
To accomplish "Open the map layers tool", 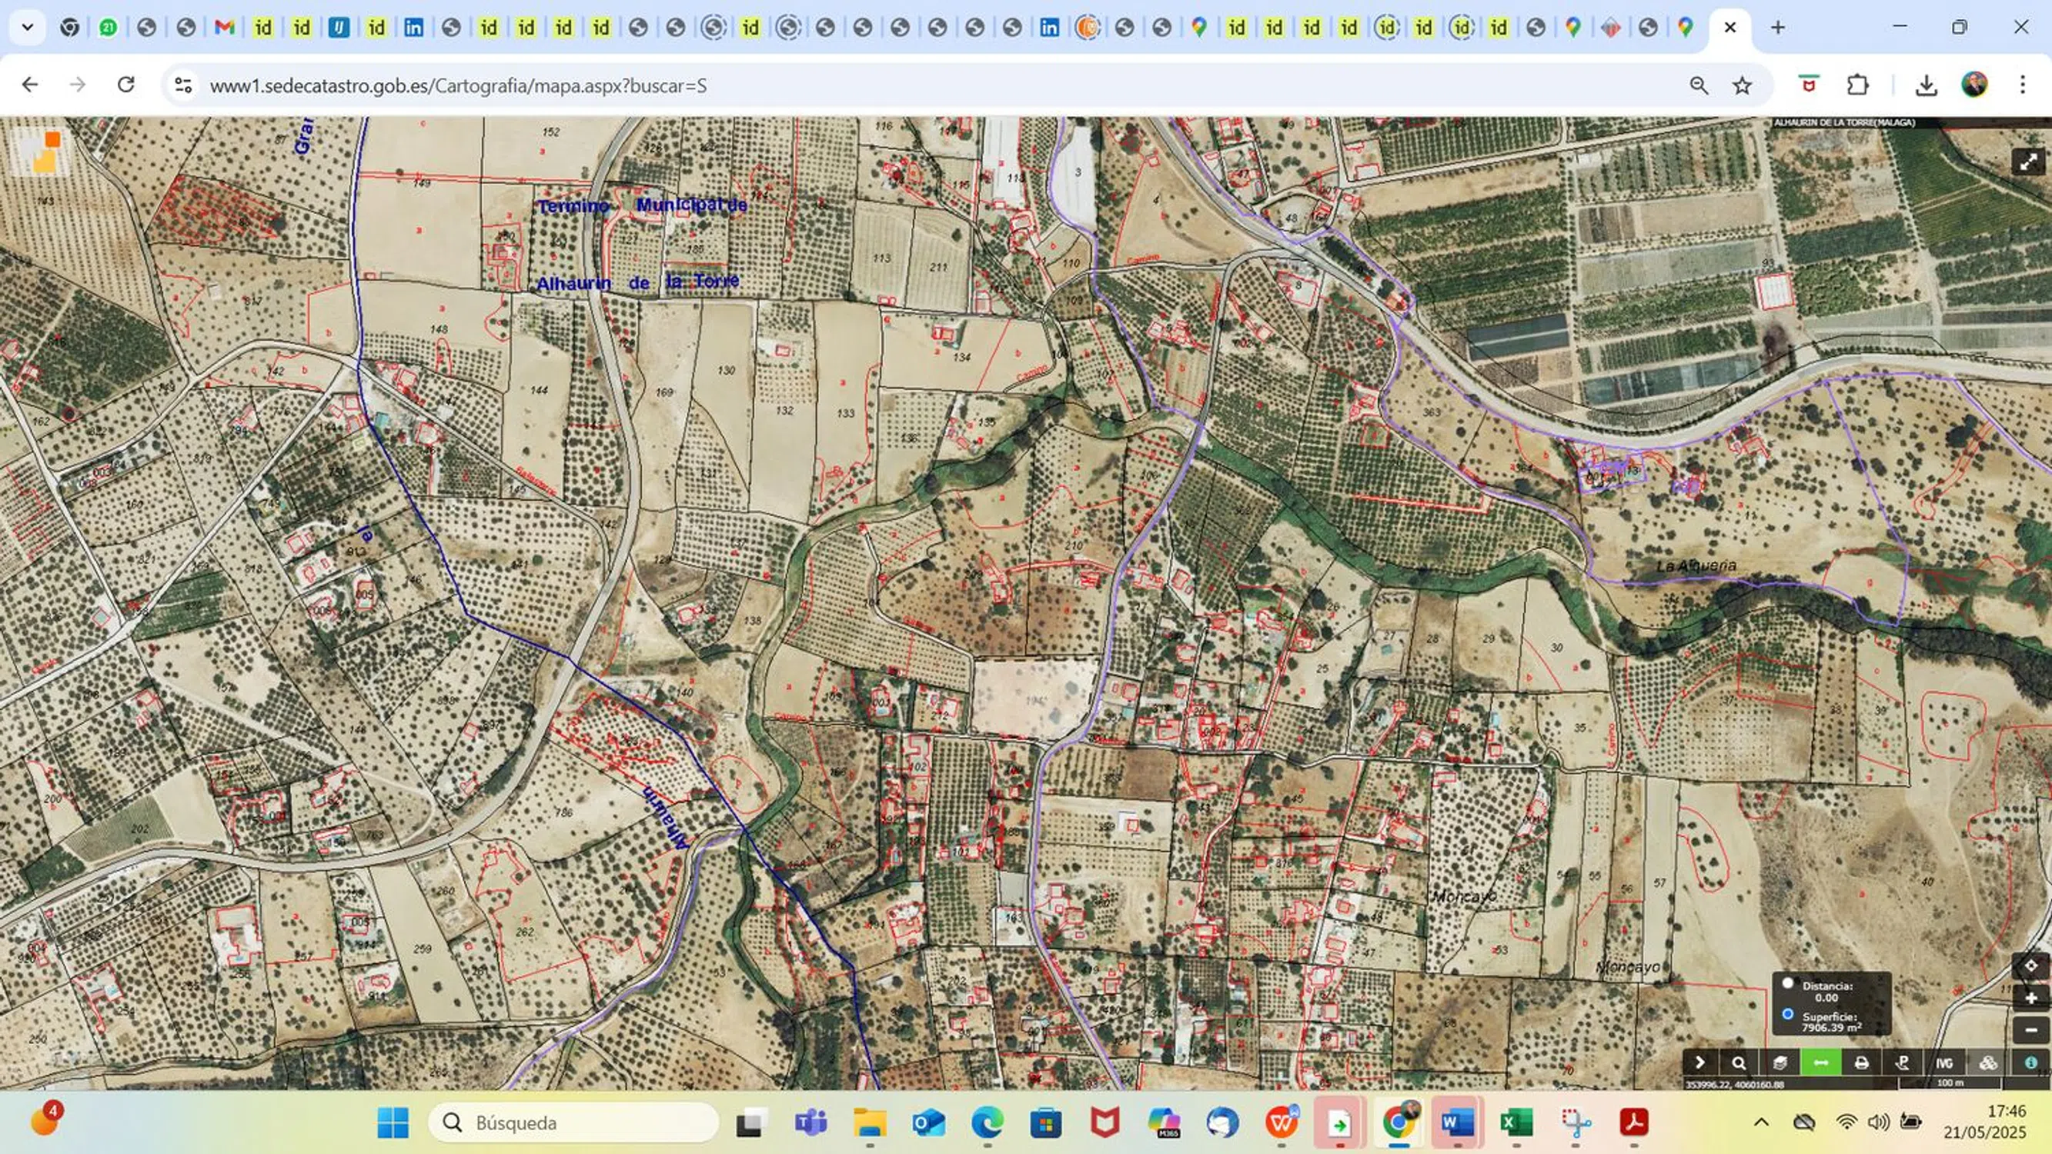I will point(1780,1062).
